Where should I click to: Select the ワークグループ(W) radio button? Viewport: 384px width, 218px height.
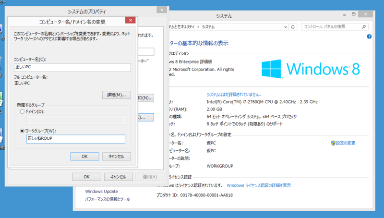click(x=22, y=131)
